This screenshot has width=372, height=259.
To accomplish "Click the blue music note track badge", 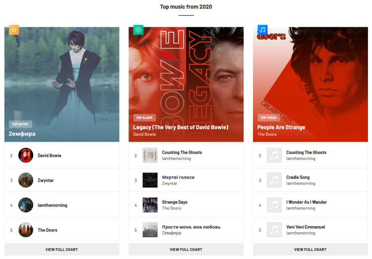I will pos(262,30).
